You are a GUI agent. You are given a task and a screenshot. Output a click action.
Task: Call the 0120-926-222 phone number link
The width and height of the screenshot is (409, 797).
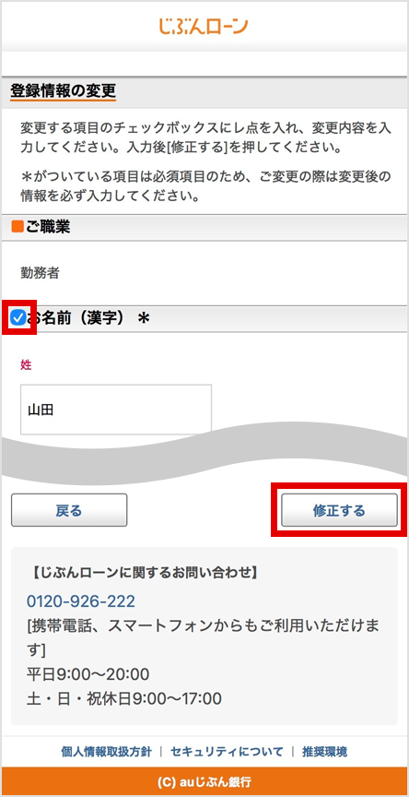[81, 601]
